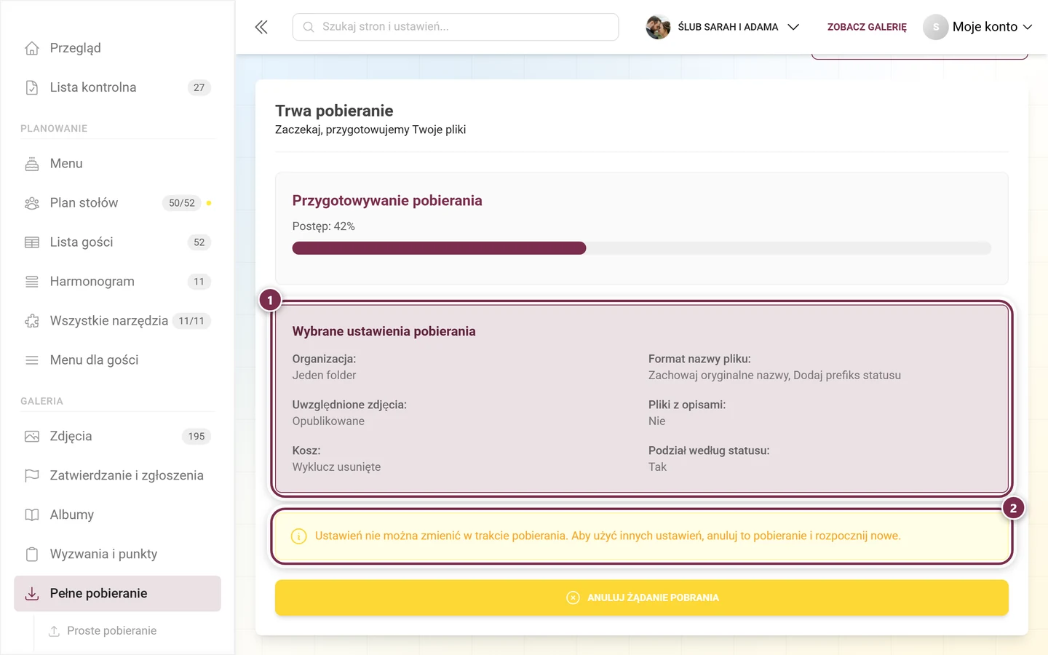Click the Wyzwania i punkty clipboard icon
This screenshot has width=1048, height=655.
(32, 555)
